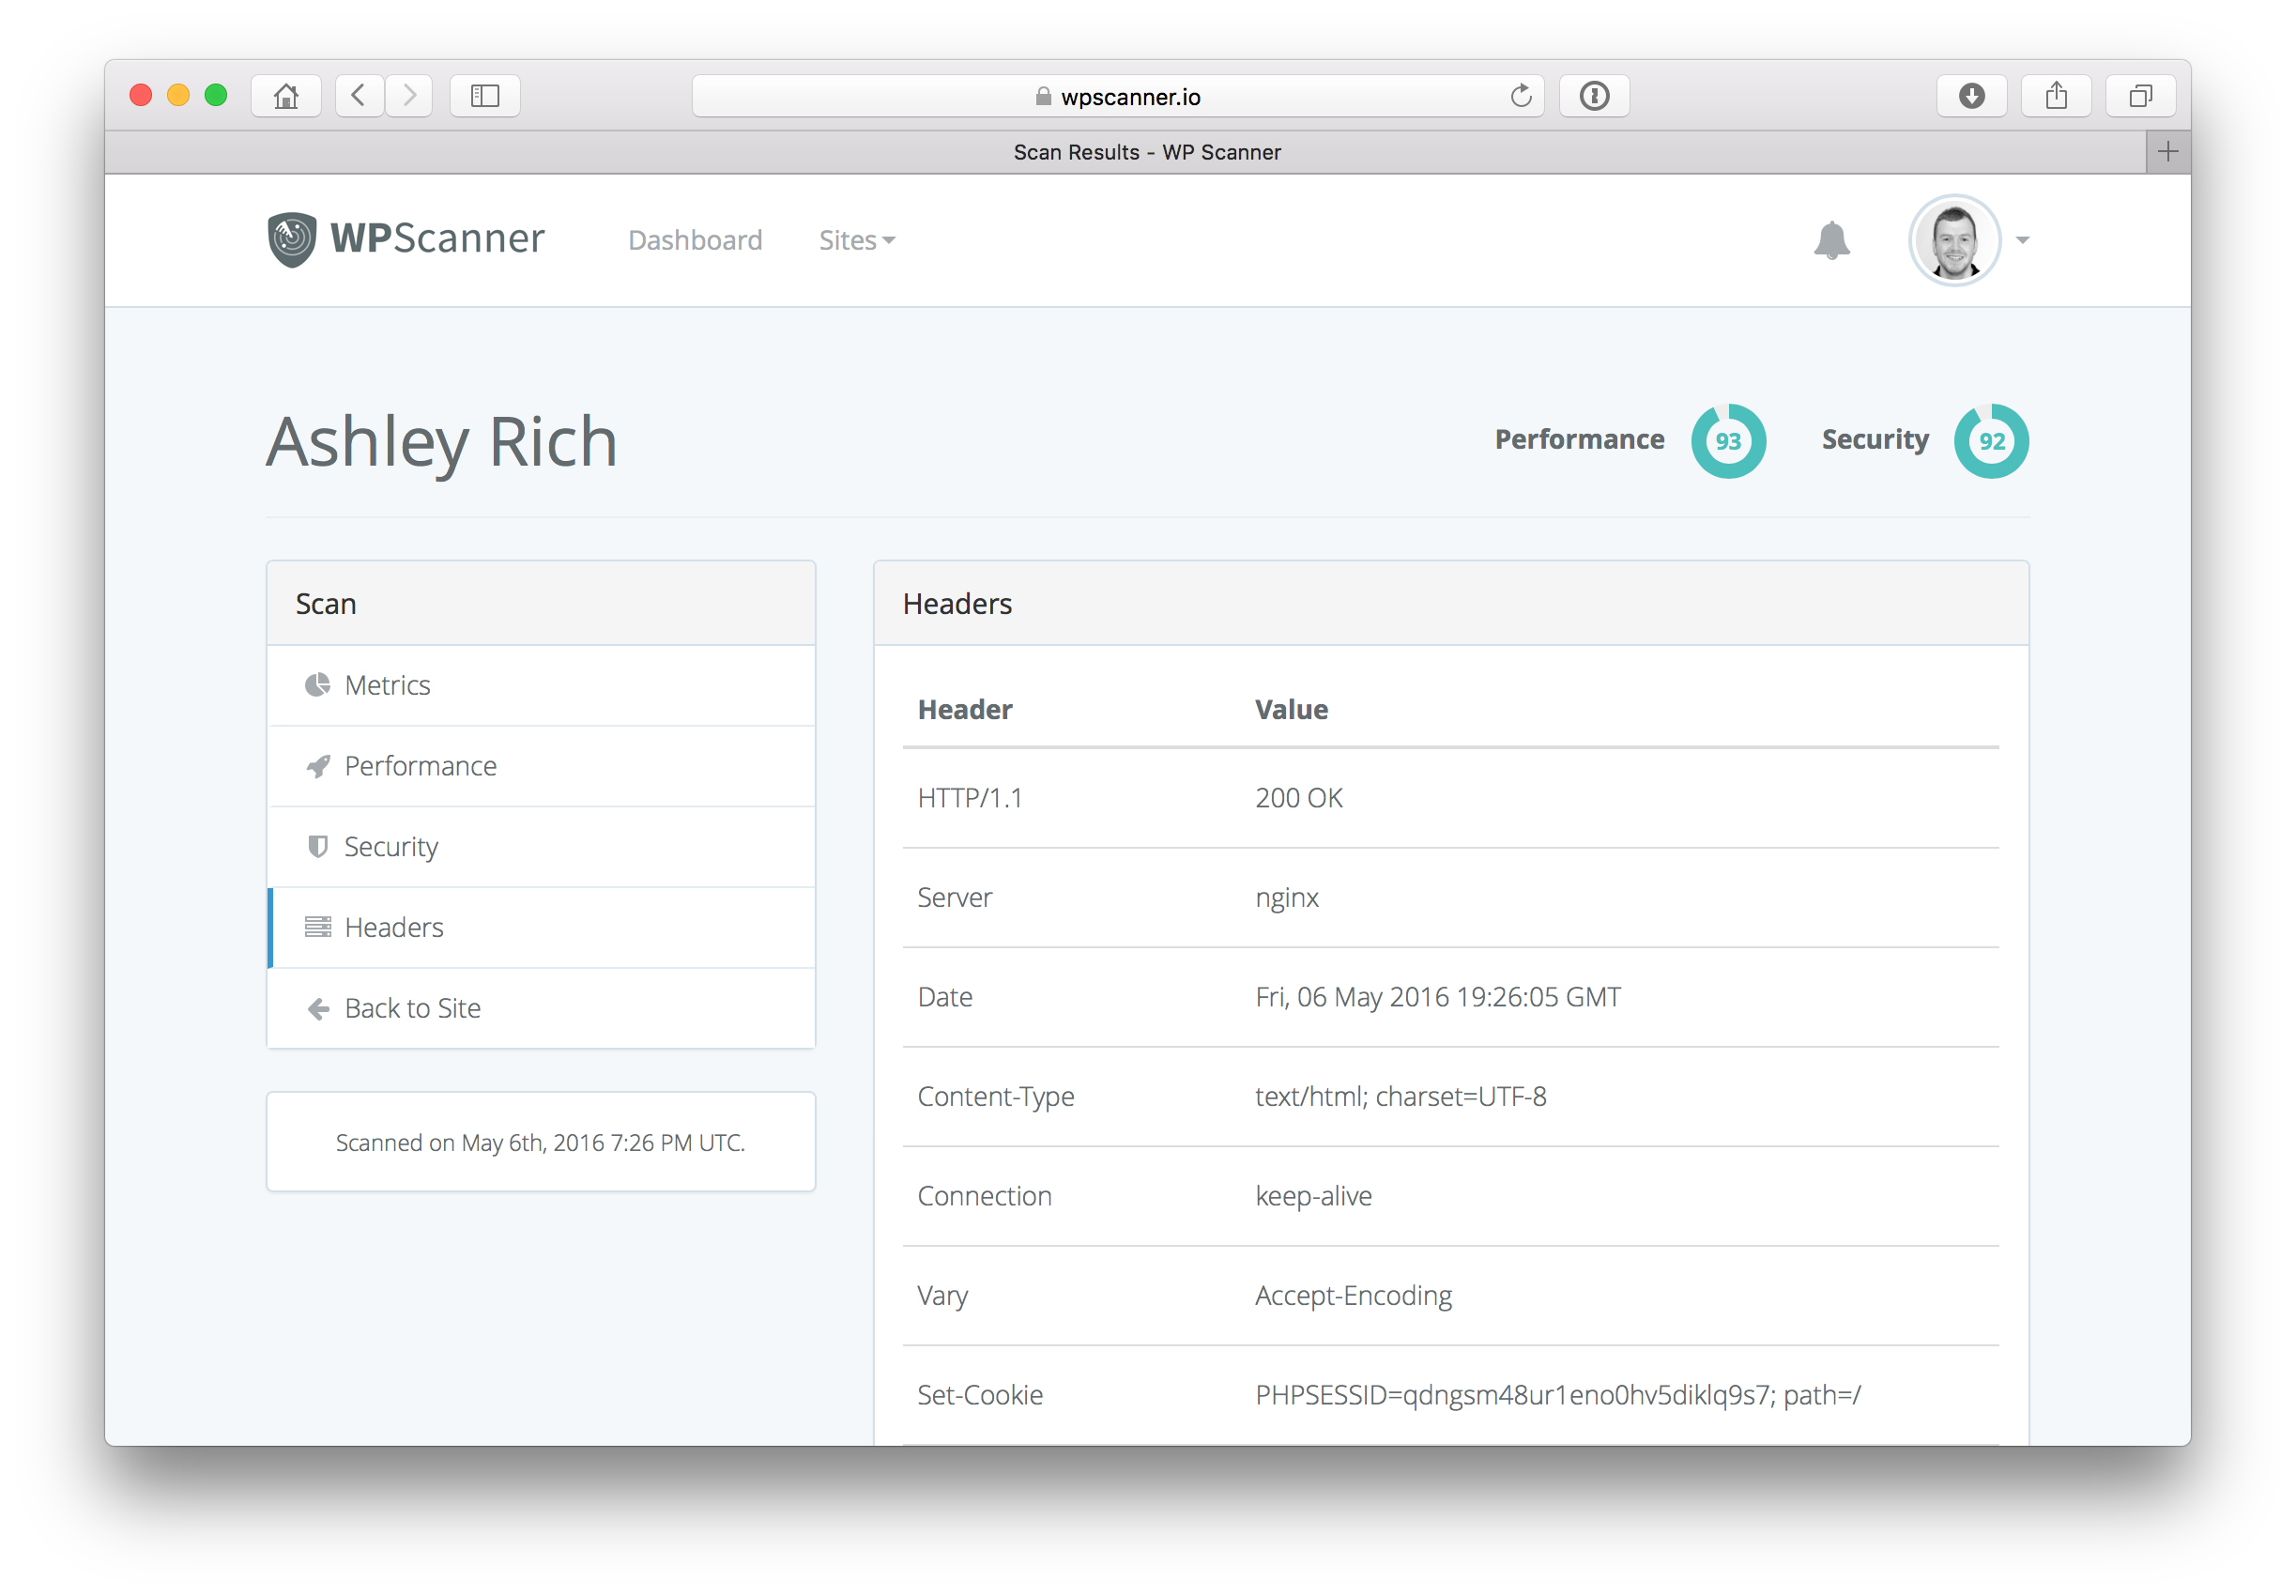2296x1596 pixels.
Task: Click the Safari home button
Action: point(286,96)
